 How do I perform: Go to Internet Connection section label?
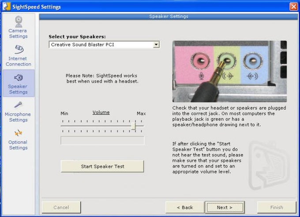tap(18, 61)
